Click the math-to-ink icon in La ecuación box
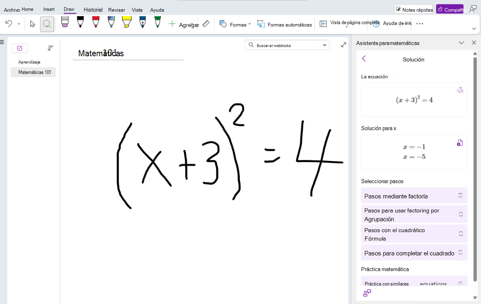 pyautogui.click(x=460, y=90)
